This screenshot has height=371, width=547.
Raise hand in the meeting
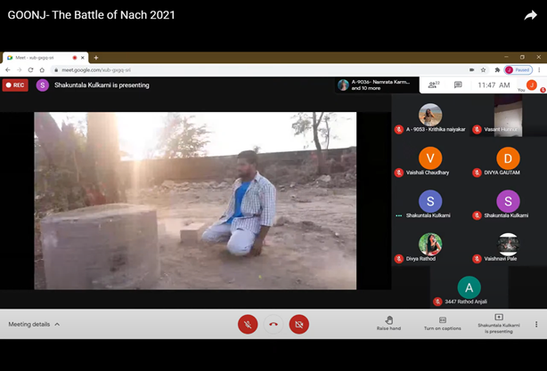click(x=388, y=323)
